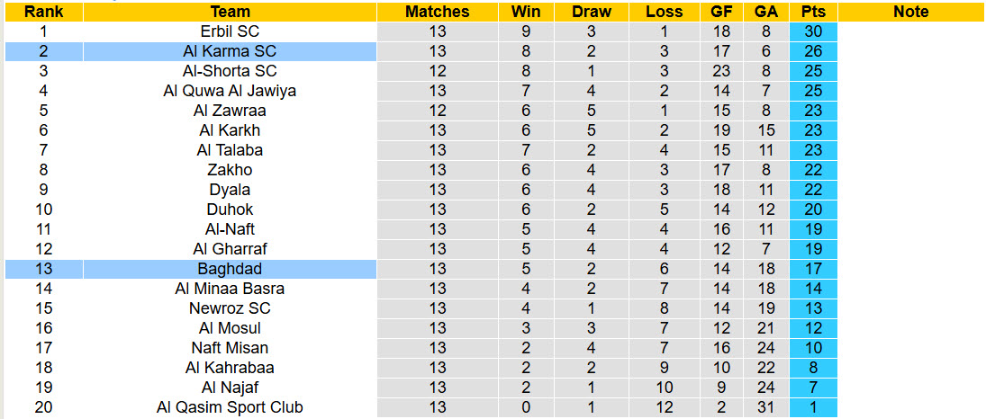Click Erbil SC's 30 points cell
This screenshot has width=986, height=419.
(812, 31)
